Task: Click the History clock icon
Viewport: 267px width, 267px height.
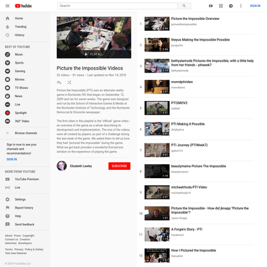Action: (8, 35)
